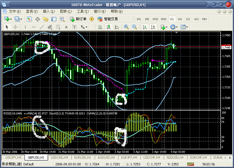
Task: Click the zoom out magnifier icon
Action: click(x=135, y=27)
